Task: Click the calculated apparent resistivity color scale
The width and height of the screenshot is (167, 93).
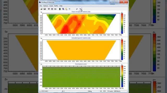Action: (x=122, y=50)
